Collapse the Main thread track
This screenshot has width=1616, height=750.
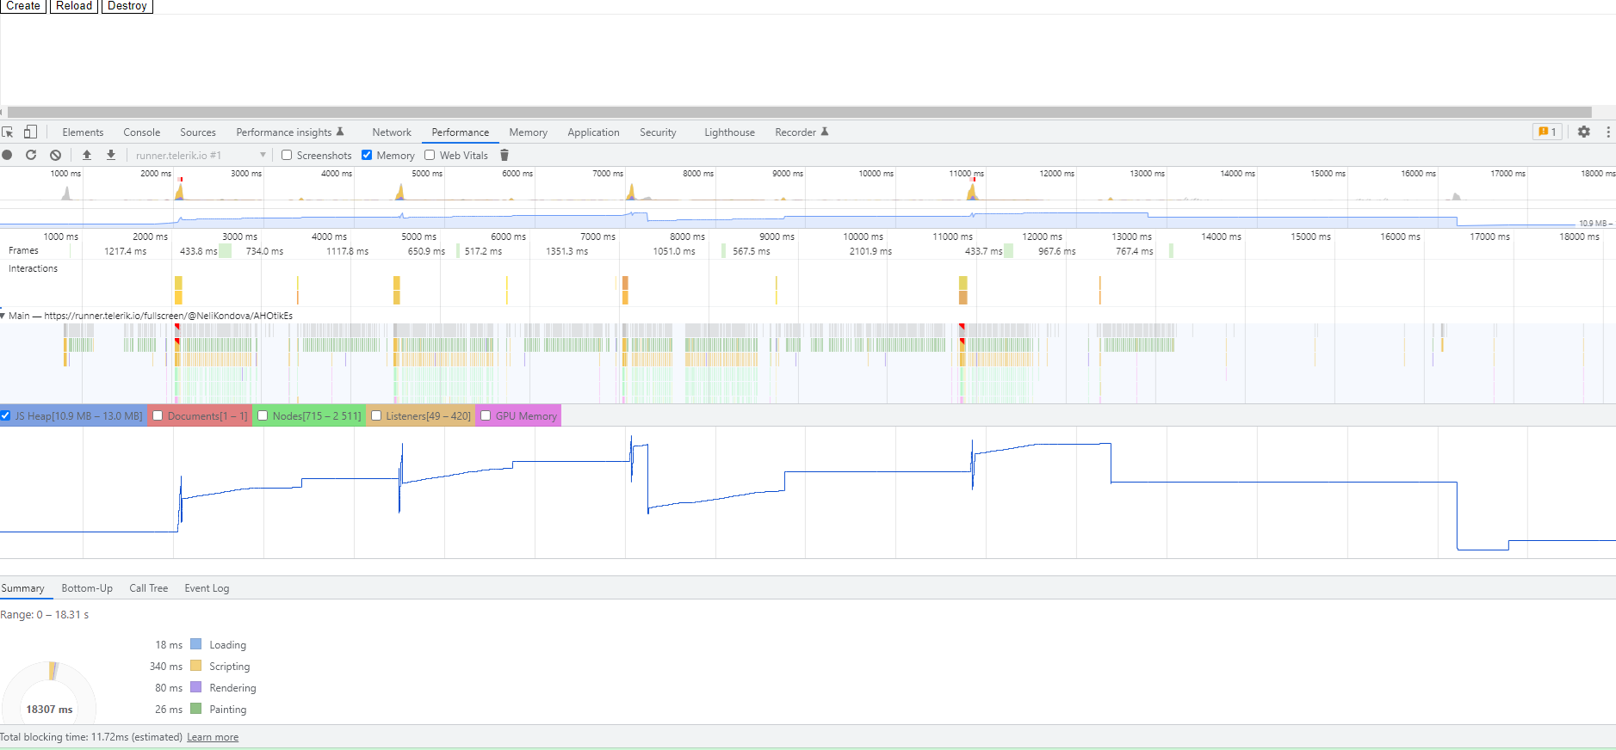tap(3, 316)
